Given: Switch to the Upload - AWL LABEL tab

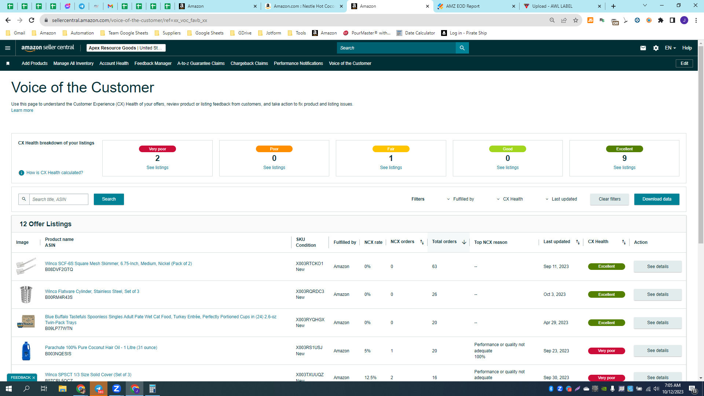Looking at the screenshot, I should click(x=562, y=6).
